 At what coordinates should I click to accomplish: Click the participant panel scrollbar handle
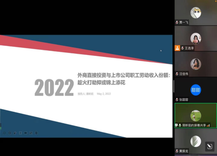[174, 86]
